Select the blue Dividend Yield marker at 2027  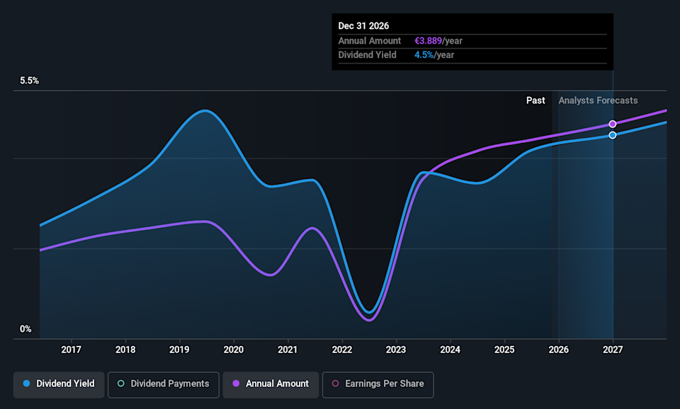point(613,134)
